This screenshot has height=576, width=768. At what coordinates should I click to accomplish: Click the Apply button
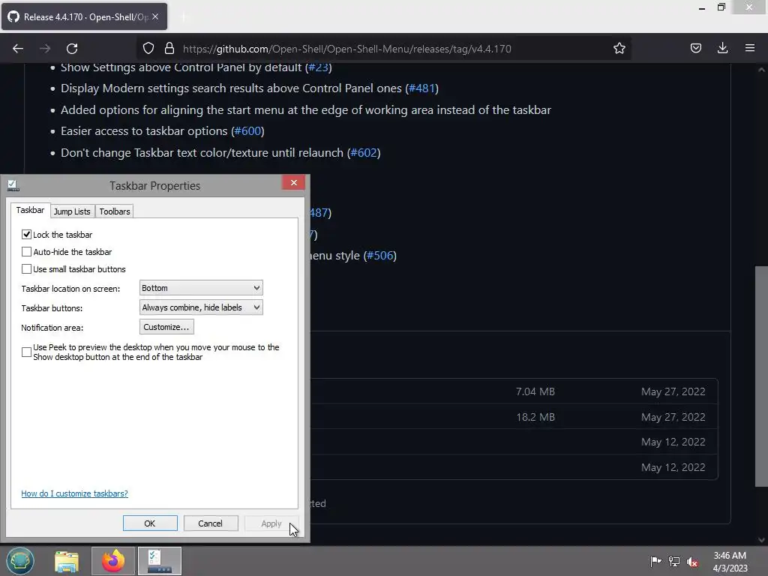pos(271,523)
